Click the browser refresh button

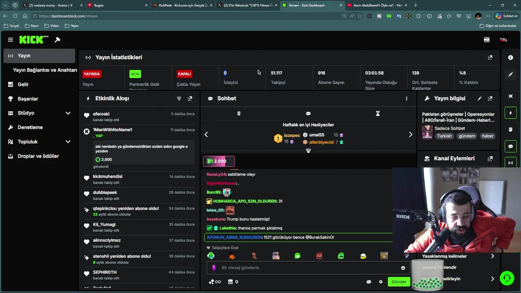[x=15, y=16]
